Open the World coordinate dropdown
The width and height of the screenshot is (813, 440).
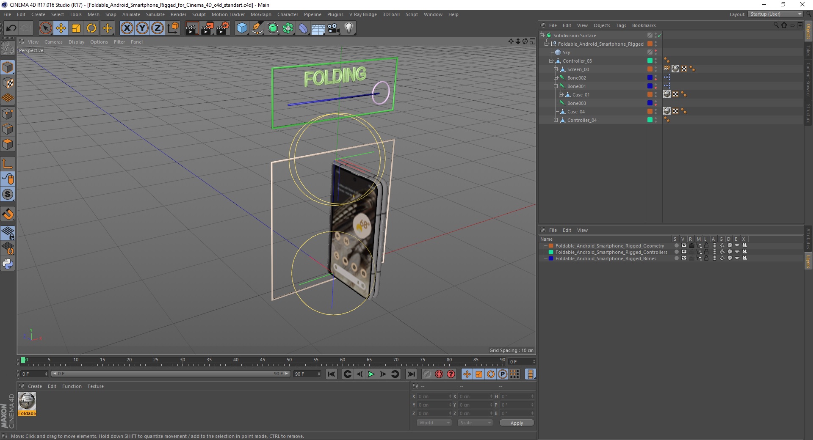point(434,423)
